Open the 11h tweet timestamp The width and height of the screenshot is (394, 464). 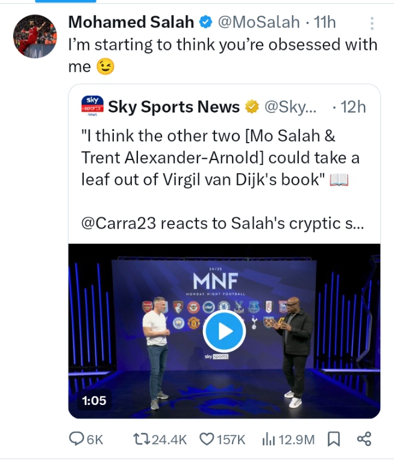(325, 22)
